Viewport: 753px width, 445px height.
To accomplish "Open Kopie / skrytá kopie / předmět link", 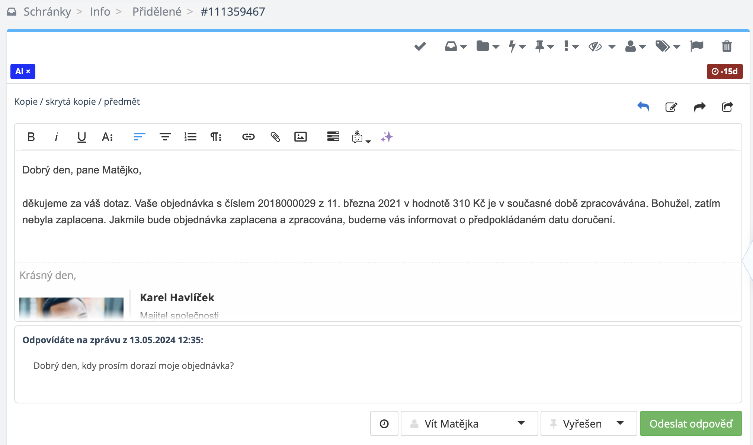I will 77,101.
